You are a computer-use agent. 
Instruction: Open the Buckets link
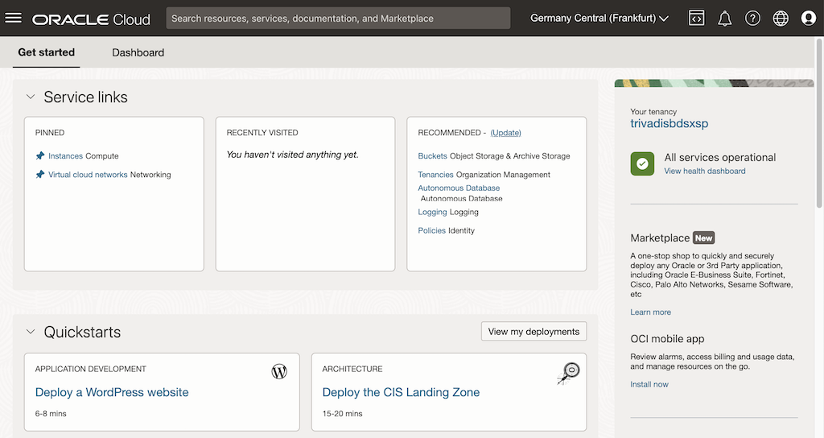(x=432, y=155)
